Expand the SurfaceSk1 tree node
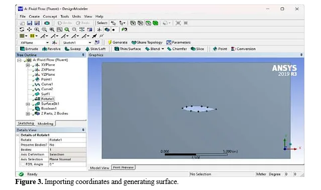 tap(28, 104)
